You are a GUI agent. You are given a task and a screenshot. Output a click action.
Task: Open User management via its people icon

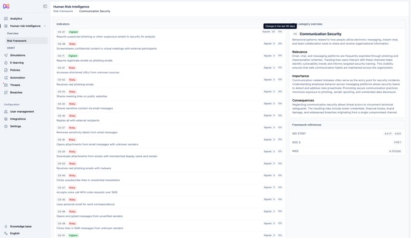6,111
